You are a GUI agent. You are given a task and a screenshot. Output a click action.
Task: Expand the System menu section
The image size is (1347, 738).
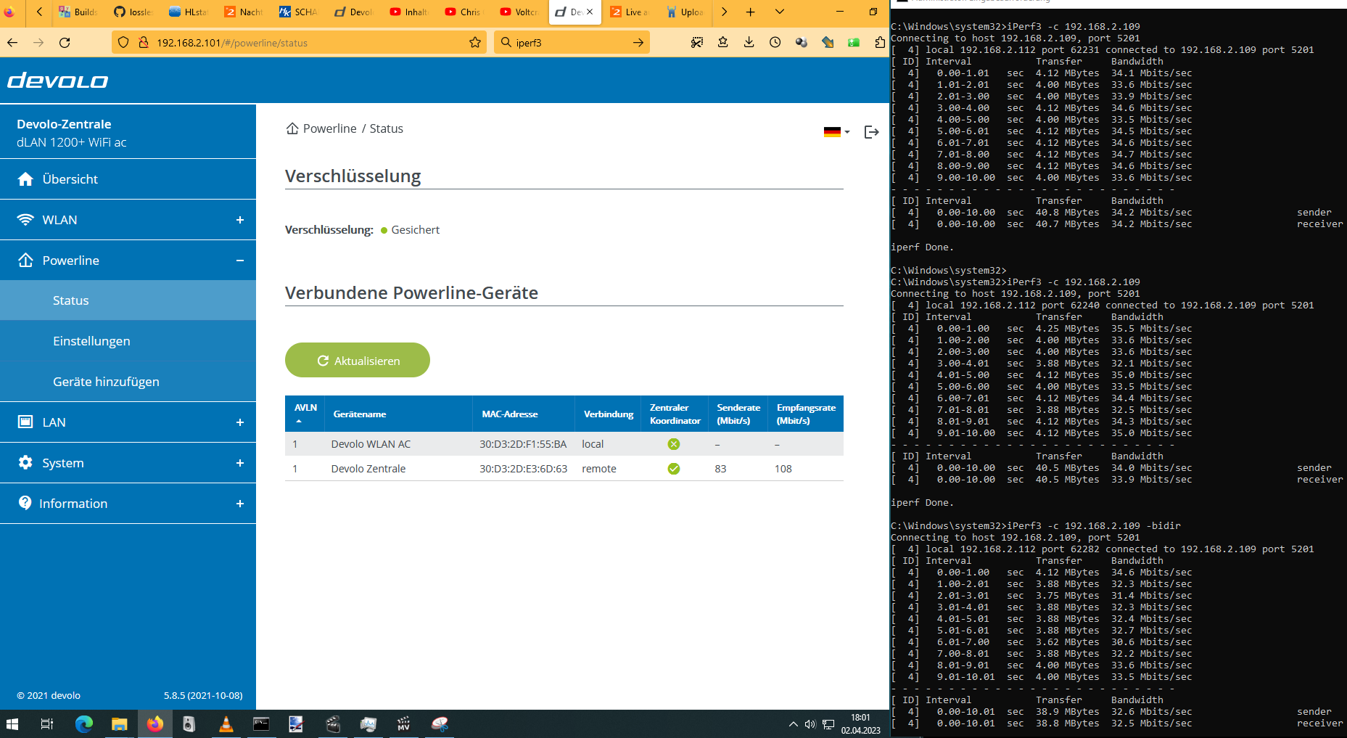click(128, 463)
